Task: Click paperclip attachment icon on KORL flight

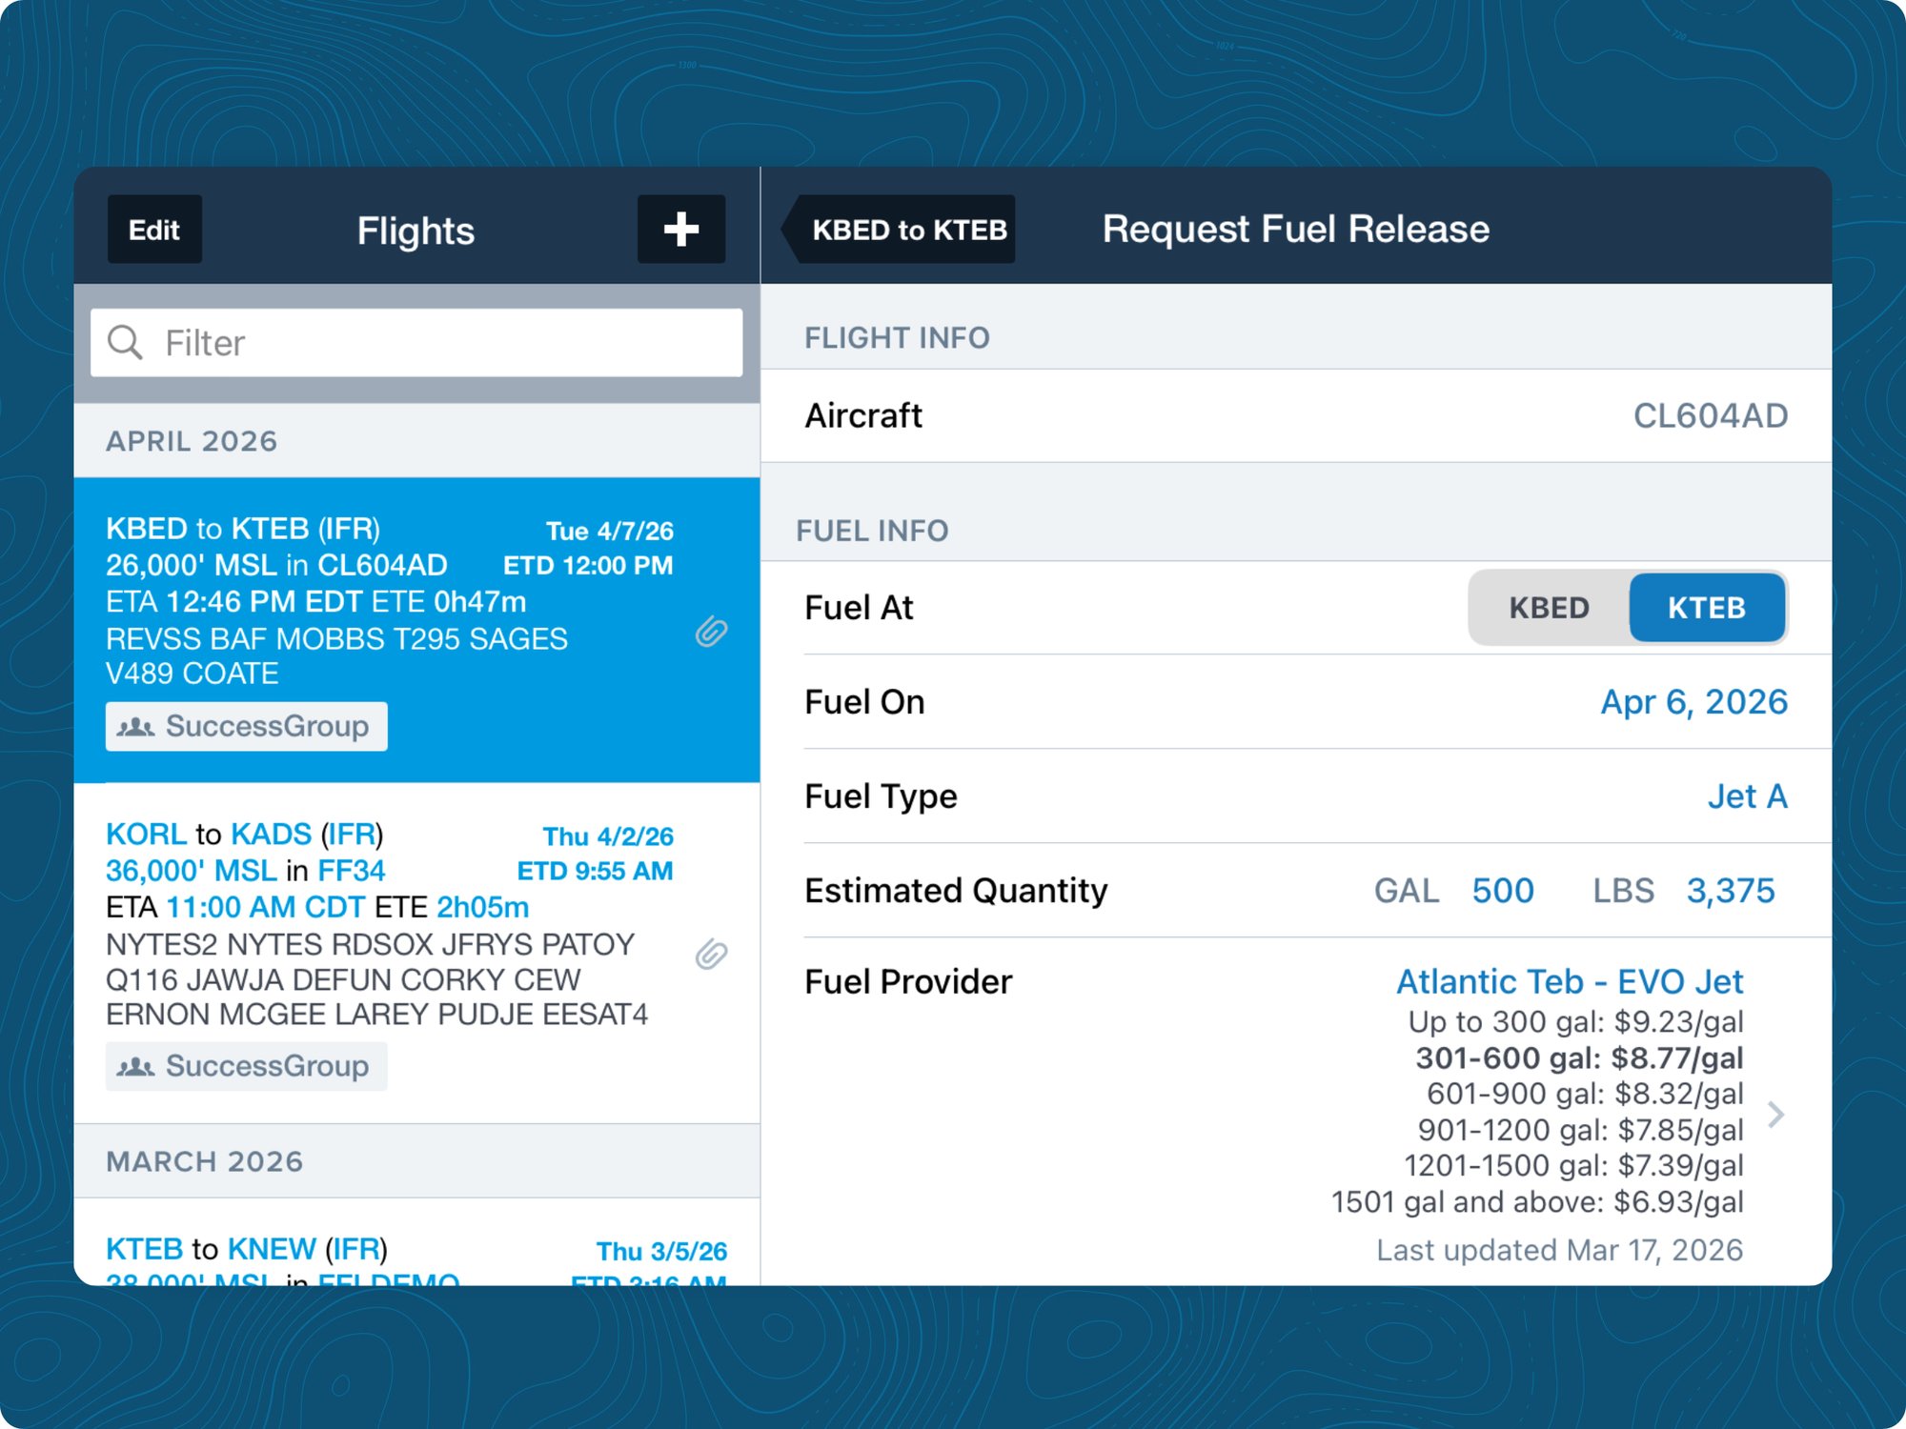Action: tap(711, 954)
